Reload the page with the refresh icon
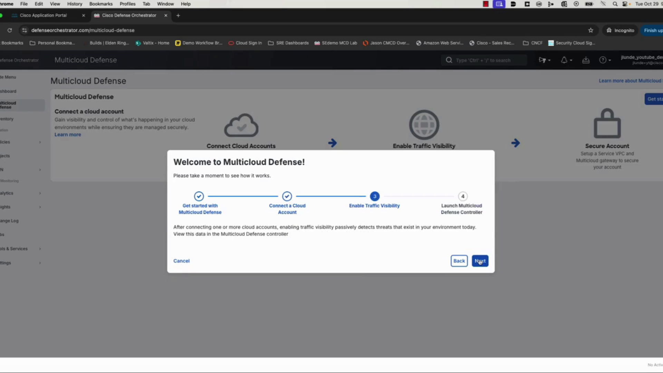Screen dimensions: 663x373 (x=10, y=30)
